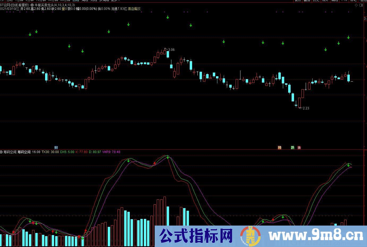Open the 财 financial info marker
The width and height of the screenshot is (367, 247).
tap(56, 147)
